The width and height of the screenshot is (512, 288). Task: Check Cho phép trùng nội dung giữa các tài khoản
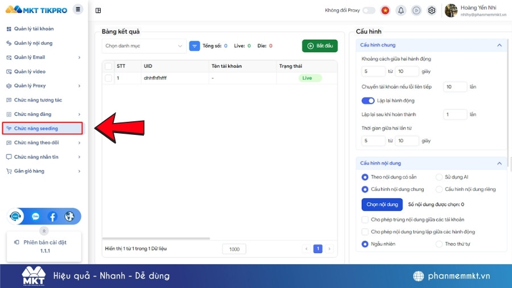click(x=365, y=220)
